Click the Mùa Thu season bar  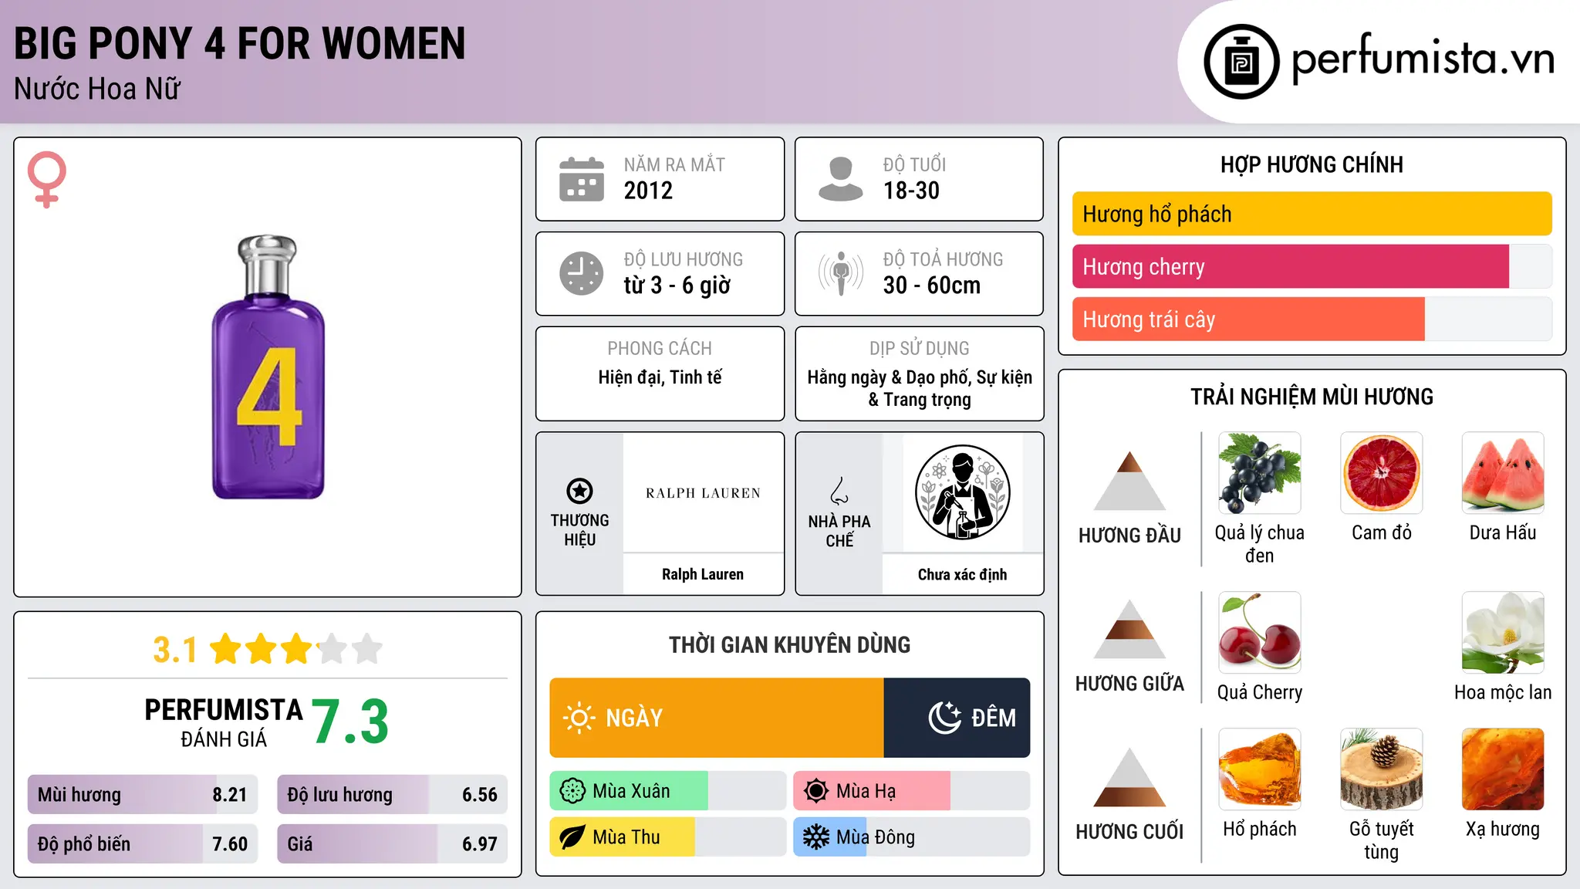click(667, 837)
